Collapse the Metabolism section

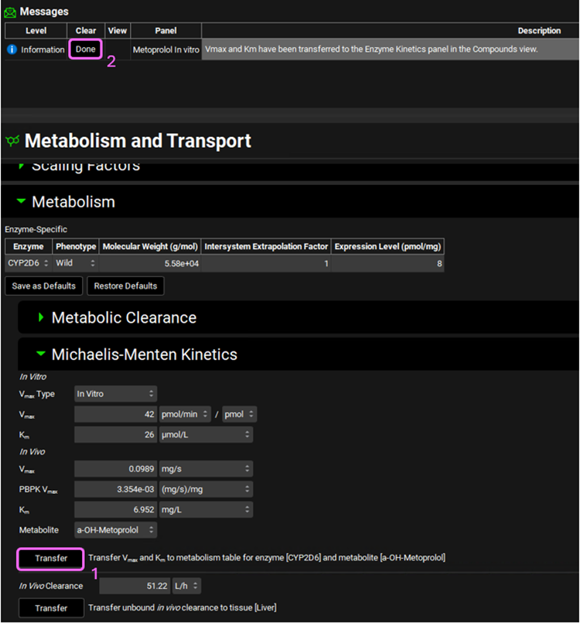21,202
